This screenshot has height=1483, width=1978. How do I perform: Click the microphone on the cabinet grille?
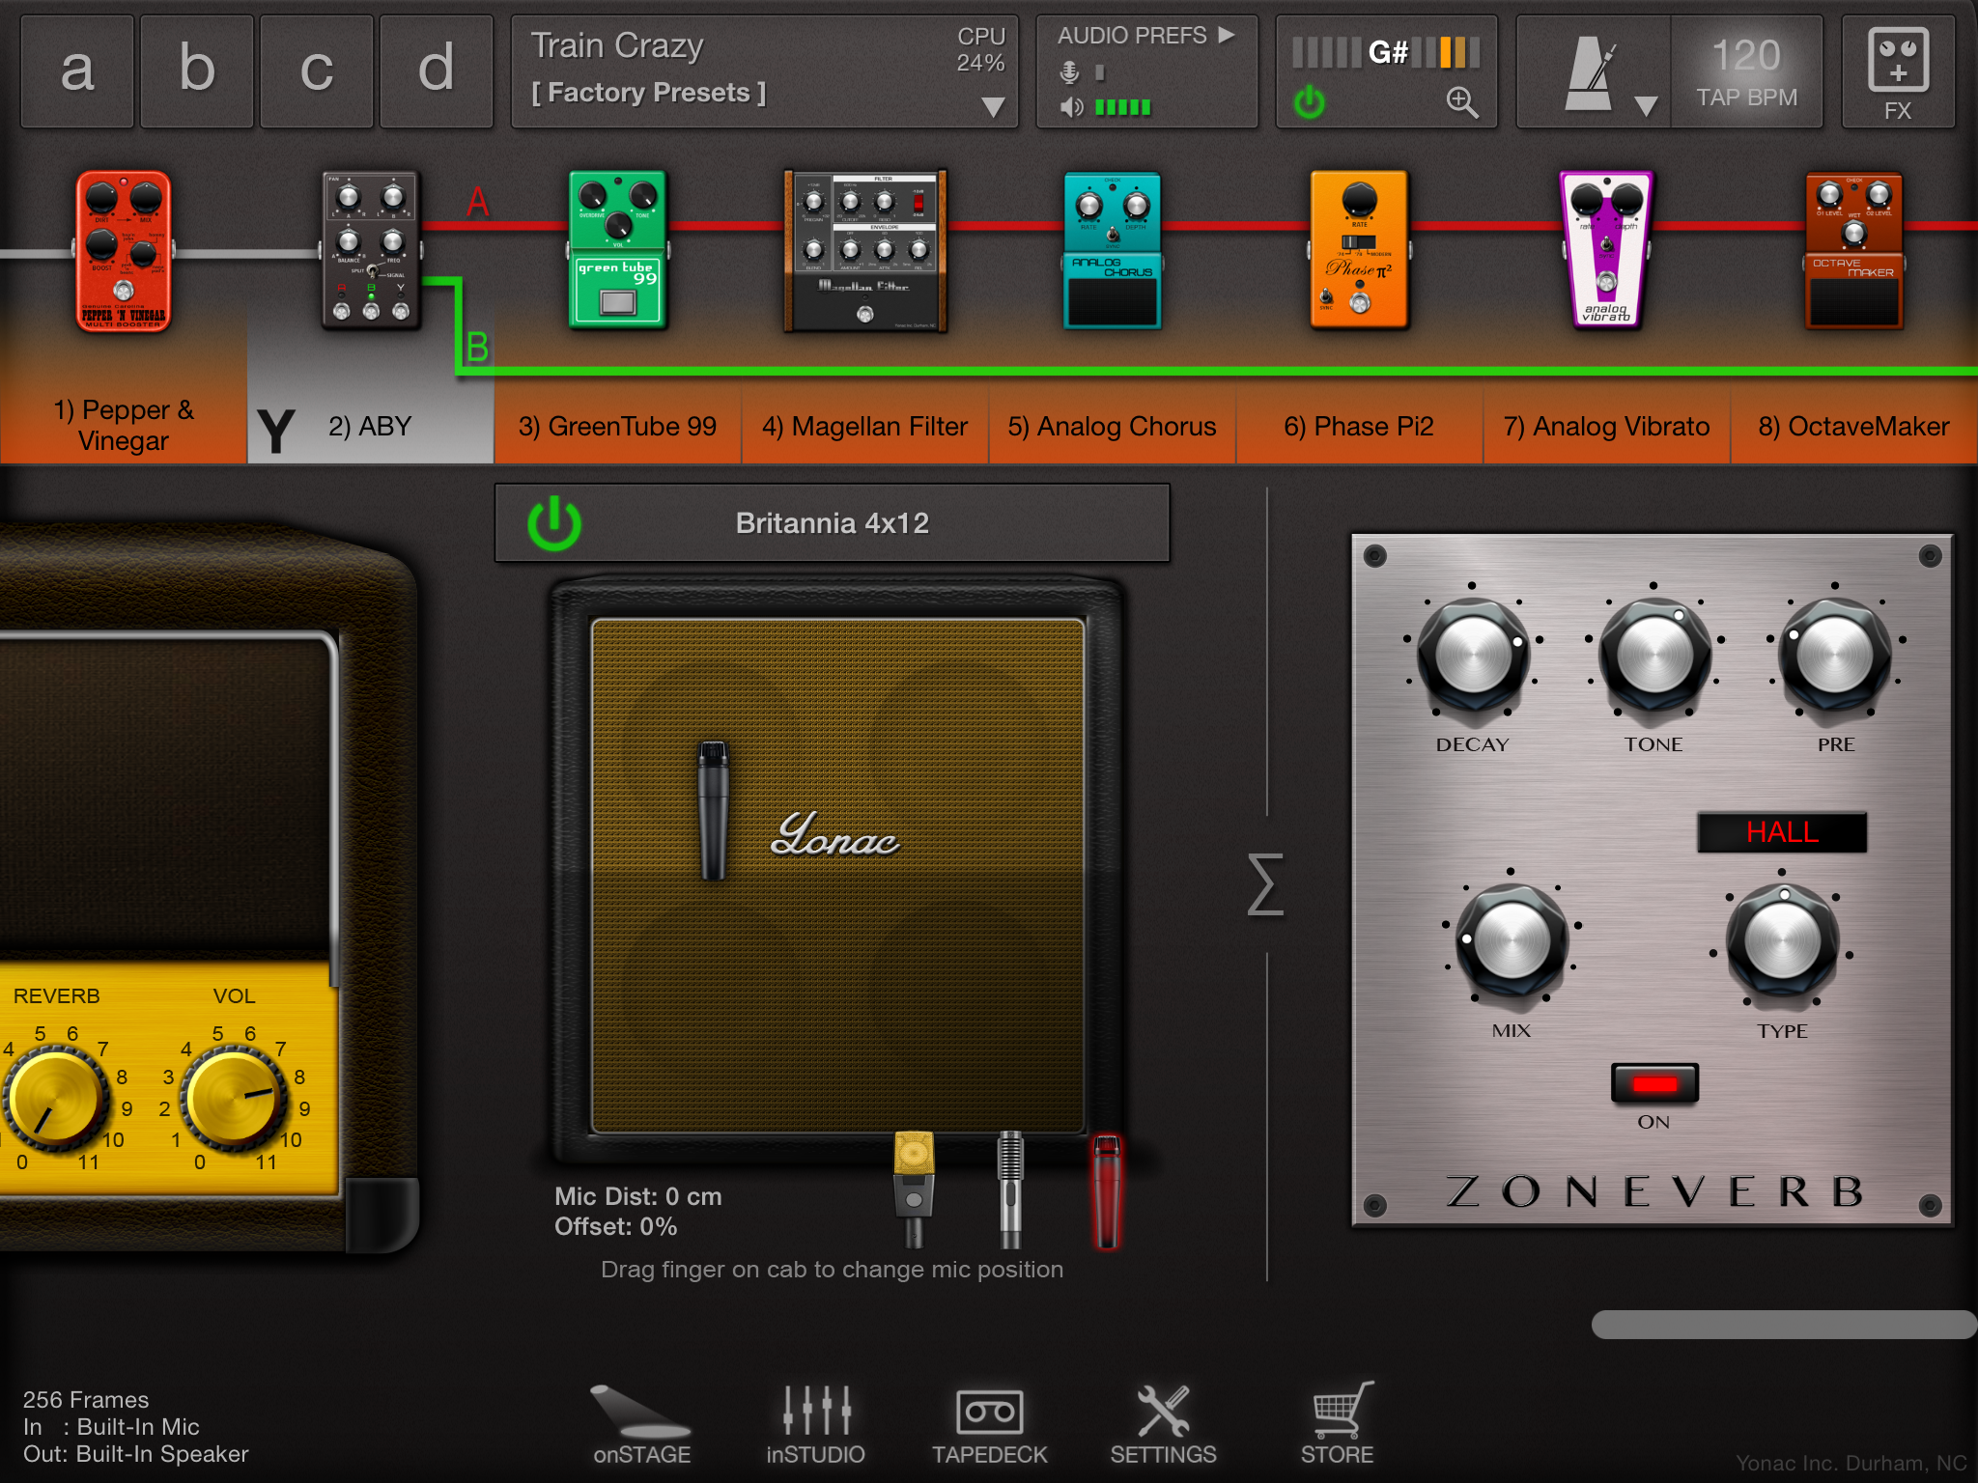click(714, 811)
